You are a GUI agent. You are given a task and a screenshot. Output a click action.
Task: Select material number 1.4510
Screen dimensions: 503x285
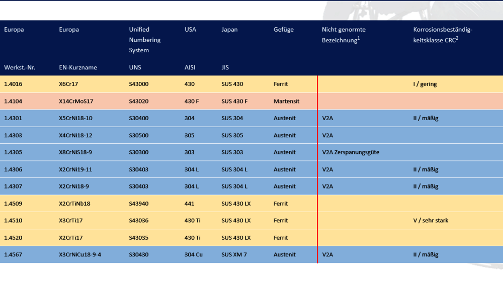point(13,221)
